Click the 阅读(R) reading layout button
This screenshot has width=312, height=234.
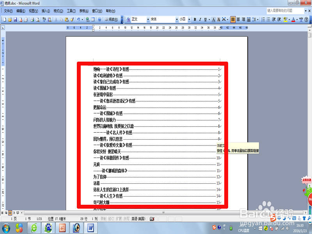pyautogui.click(x=112, y=19)
